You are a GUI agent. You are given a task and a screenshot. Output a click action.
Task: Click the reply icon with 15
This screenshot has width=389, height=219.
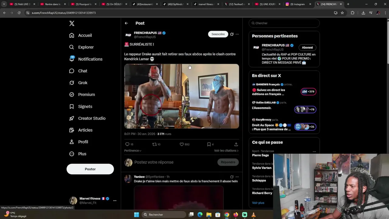tap(129, 144)
